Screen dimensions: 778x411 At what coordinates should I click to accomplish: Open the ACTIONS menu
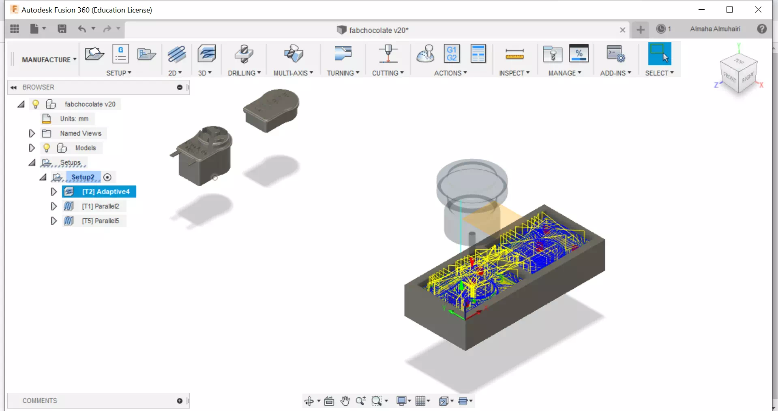tap(450, 73)
